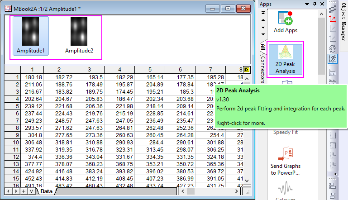Open the Apps panel dropdown arrow
This screenshot has width=348, height=200.
click(307, 4)
